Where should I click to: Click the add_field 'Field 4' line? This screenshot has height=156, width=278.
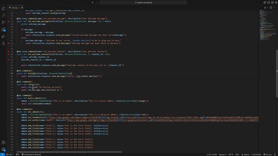coord(65,134)
